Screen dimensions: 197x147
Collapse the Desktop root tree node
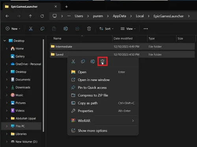pos(5,41)
